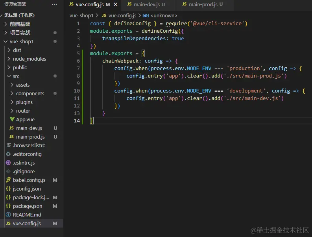Click the 'development' string on line 10

(246, 91)
